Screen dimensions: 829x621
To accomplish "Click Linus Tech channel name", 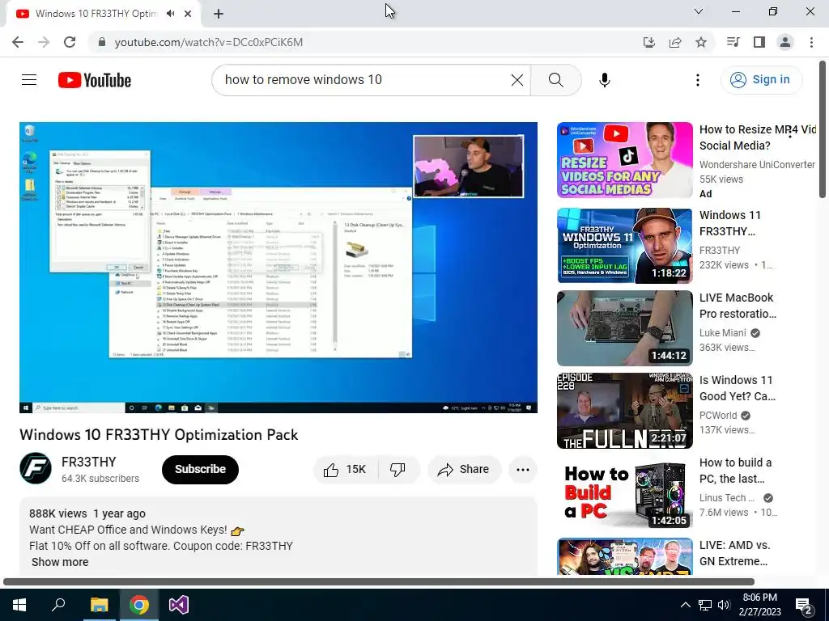I will pos(726,497).
